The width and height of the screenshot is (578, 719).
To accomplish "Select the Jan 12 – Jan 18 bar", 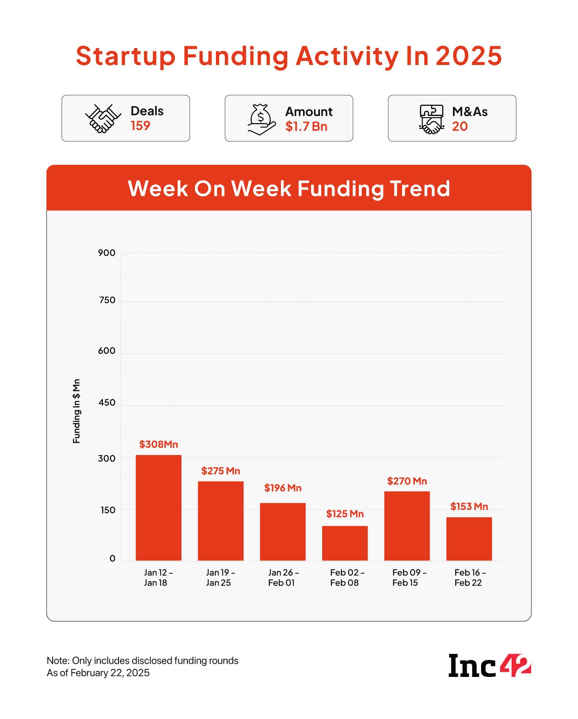I will coord(159,507).
